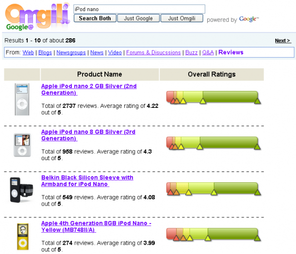Switch source to Blogs
Screen dimensions: 296x254
point(45,52)
